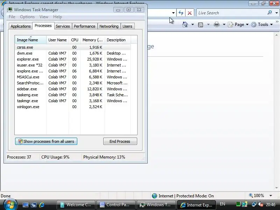
Task: Open the Help menu in Task Manager
Action: coord(57,17)
